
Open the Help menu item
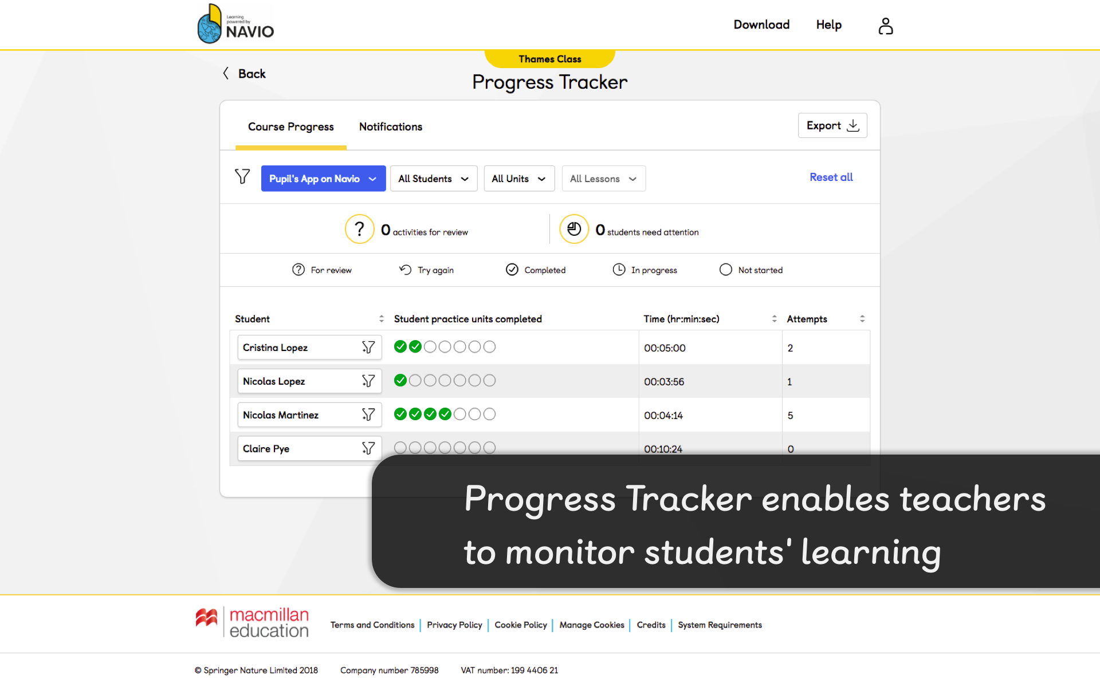828,25
